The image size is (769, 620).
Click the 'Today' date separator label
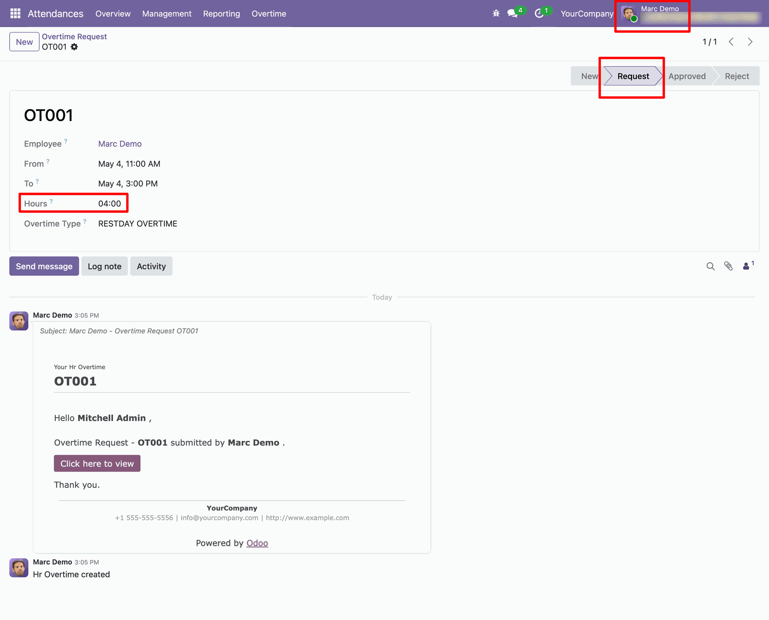(x=382, y=297)
